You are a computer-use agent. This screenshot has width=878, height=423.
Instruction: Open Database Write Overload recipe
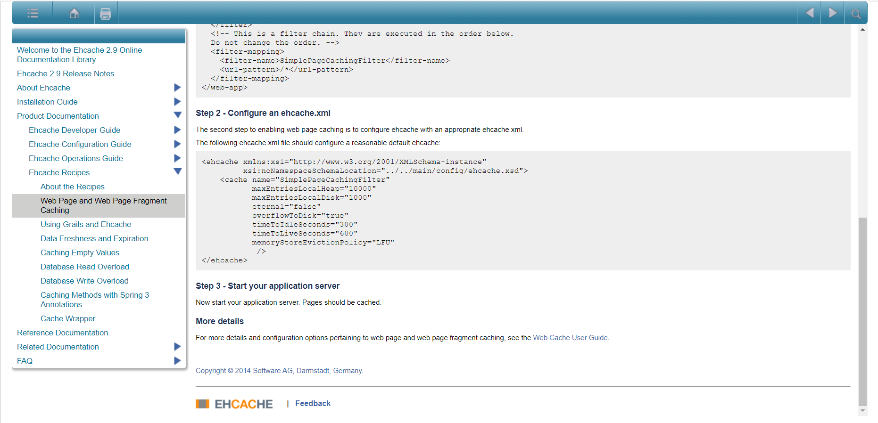pyautogui.click(x=84, y=281)
